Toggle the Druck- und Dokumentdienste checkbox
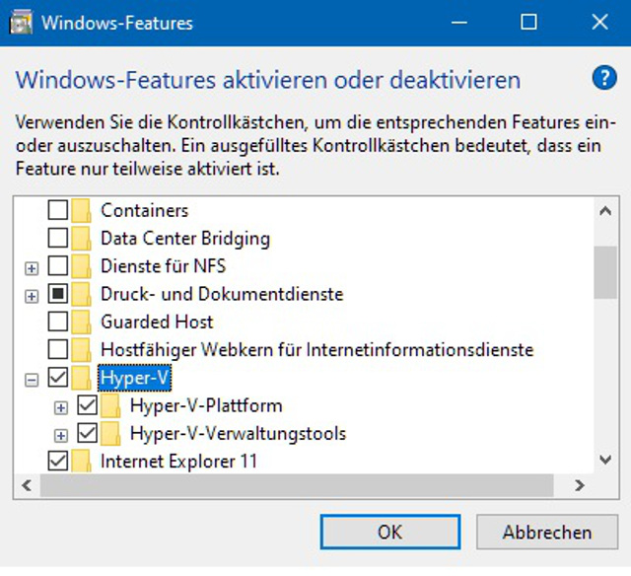This screenshot has width=631, height=576. coord(58,294)
